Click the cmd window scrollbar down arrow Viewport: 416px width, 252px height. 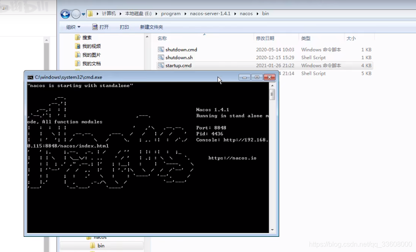[272, 230]
